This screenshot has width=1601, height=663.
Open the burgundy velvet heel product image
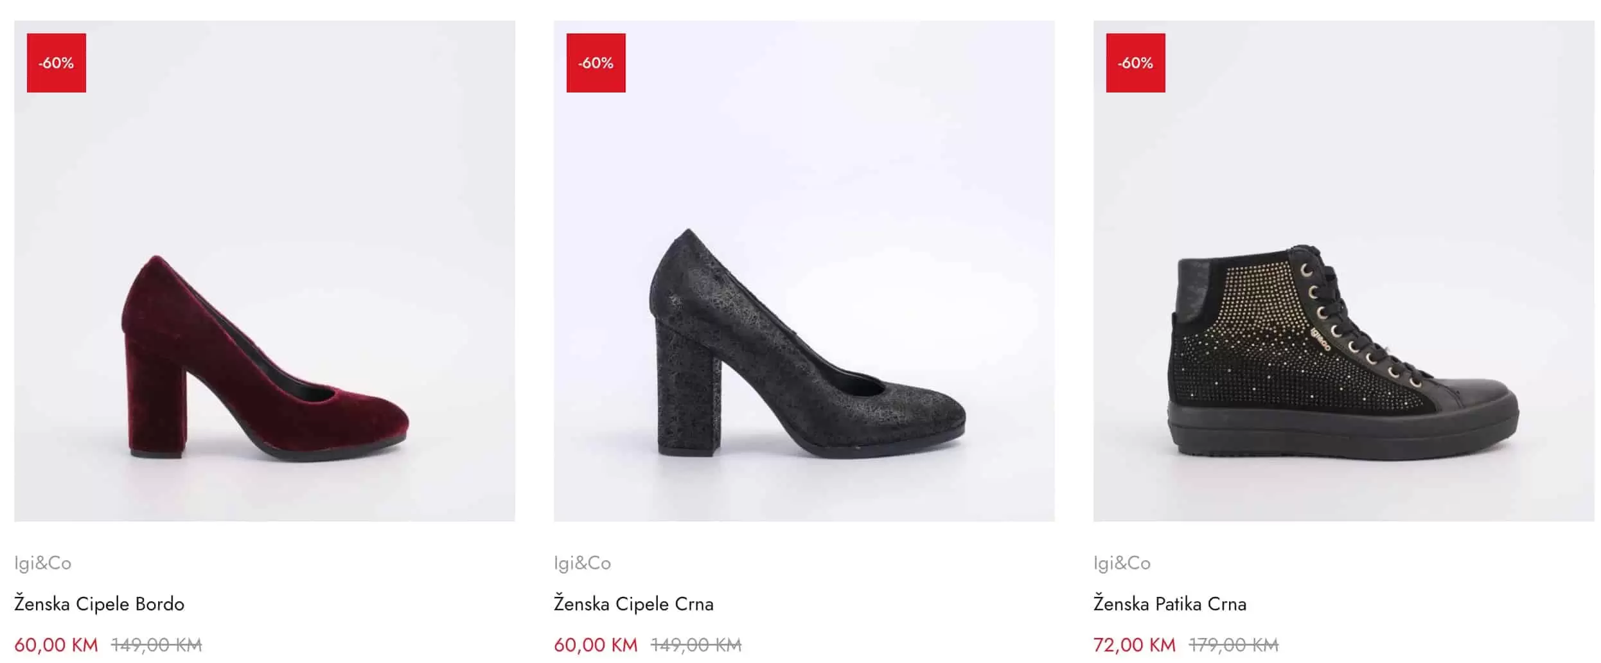tap(264, 270)
